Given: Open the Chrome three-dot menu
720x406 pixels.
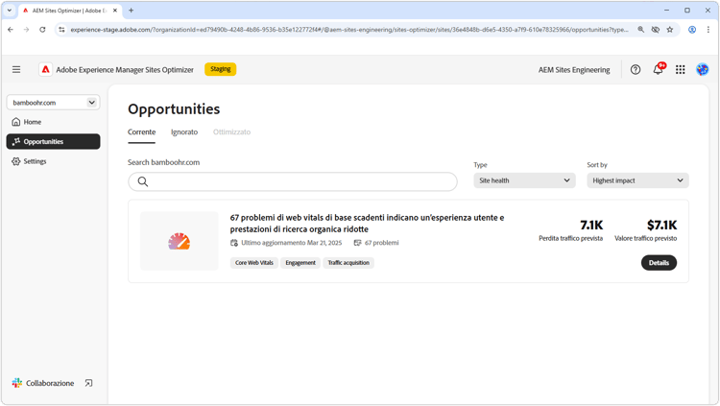Looking at the screenshot, I should coord(708,30).
